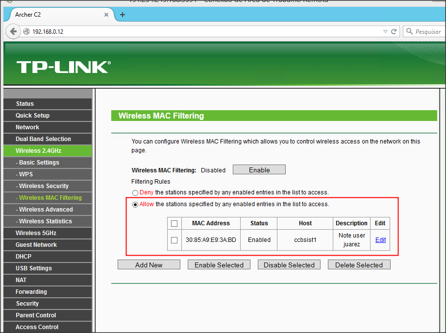
Task: Check the select-all header checkbox
Action: 174,224
